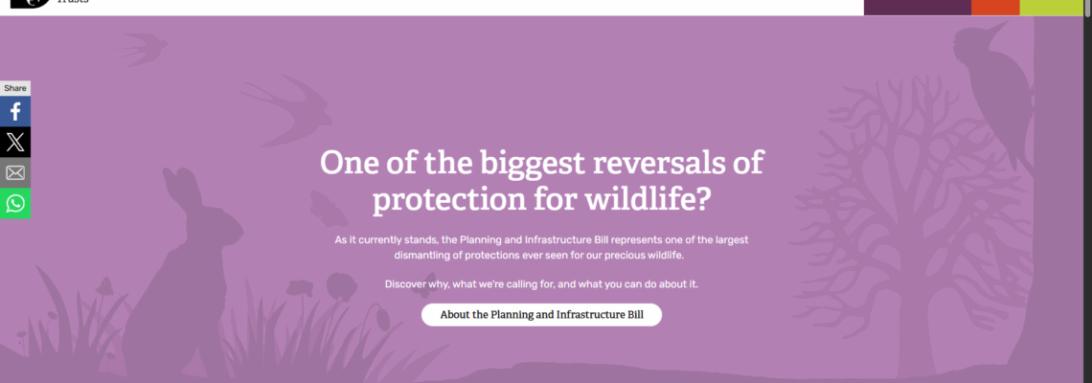Click the Share label above social icons
The width and height of the screenshot is (1092, 383).
pyautogui.click(x=15, y=88)
